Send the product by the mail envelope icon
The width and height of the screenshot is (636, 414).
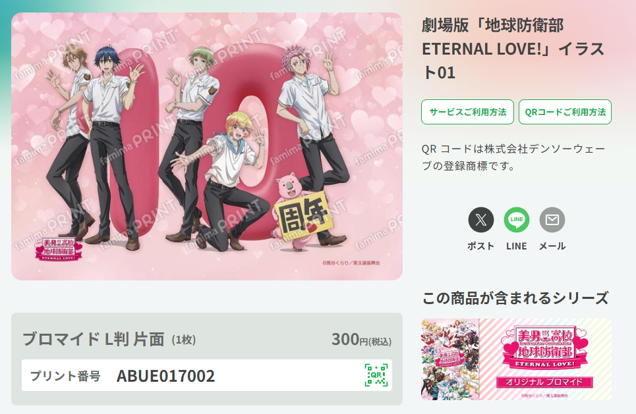pyautogui.click(x=552, y=220)
